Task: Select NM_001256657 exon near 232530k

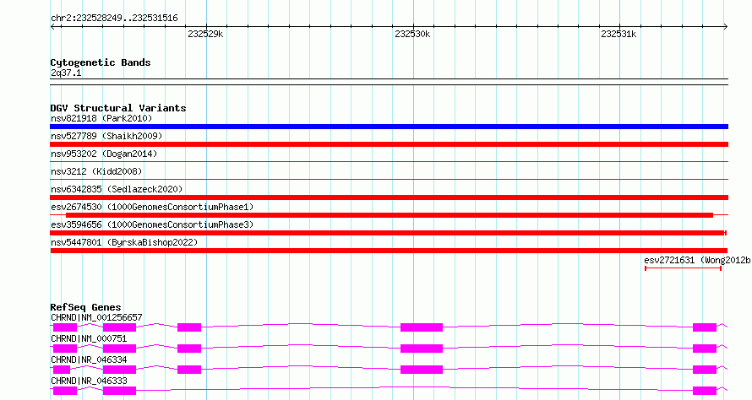Action: click(422, 327)
